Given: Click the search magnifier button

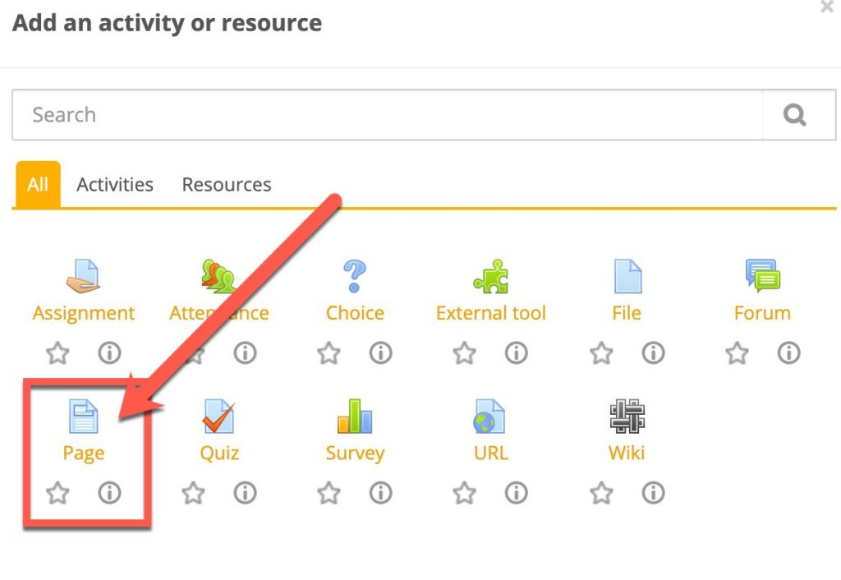Looking at the screenshot, I should [794, 115].
